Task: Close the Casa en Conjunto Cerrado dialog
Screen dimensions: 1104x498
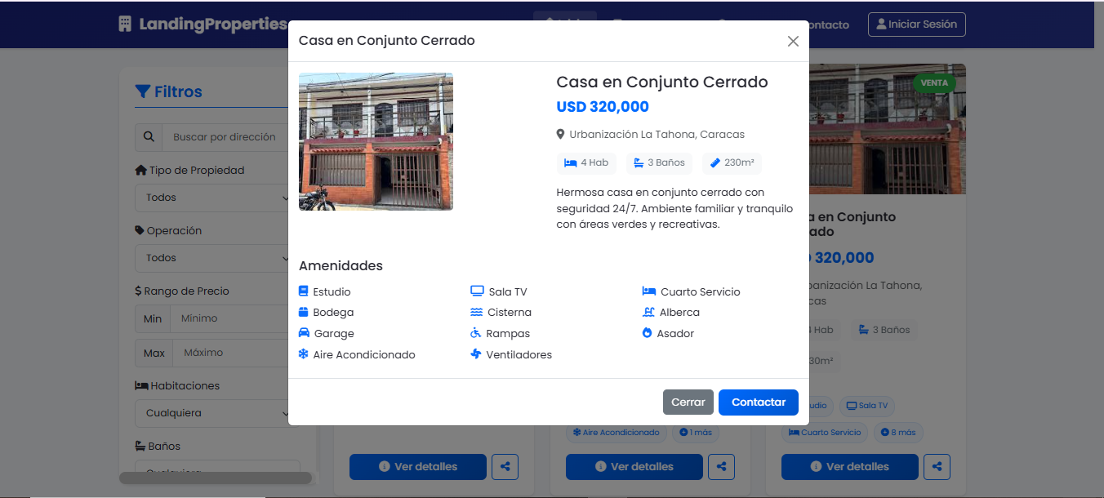Action: [x=793, y=41]
